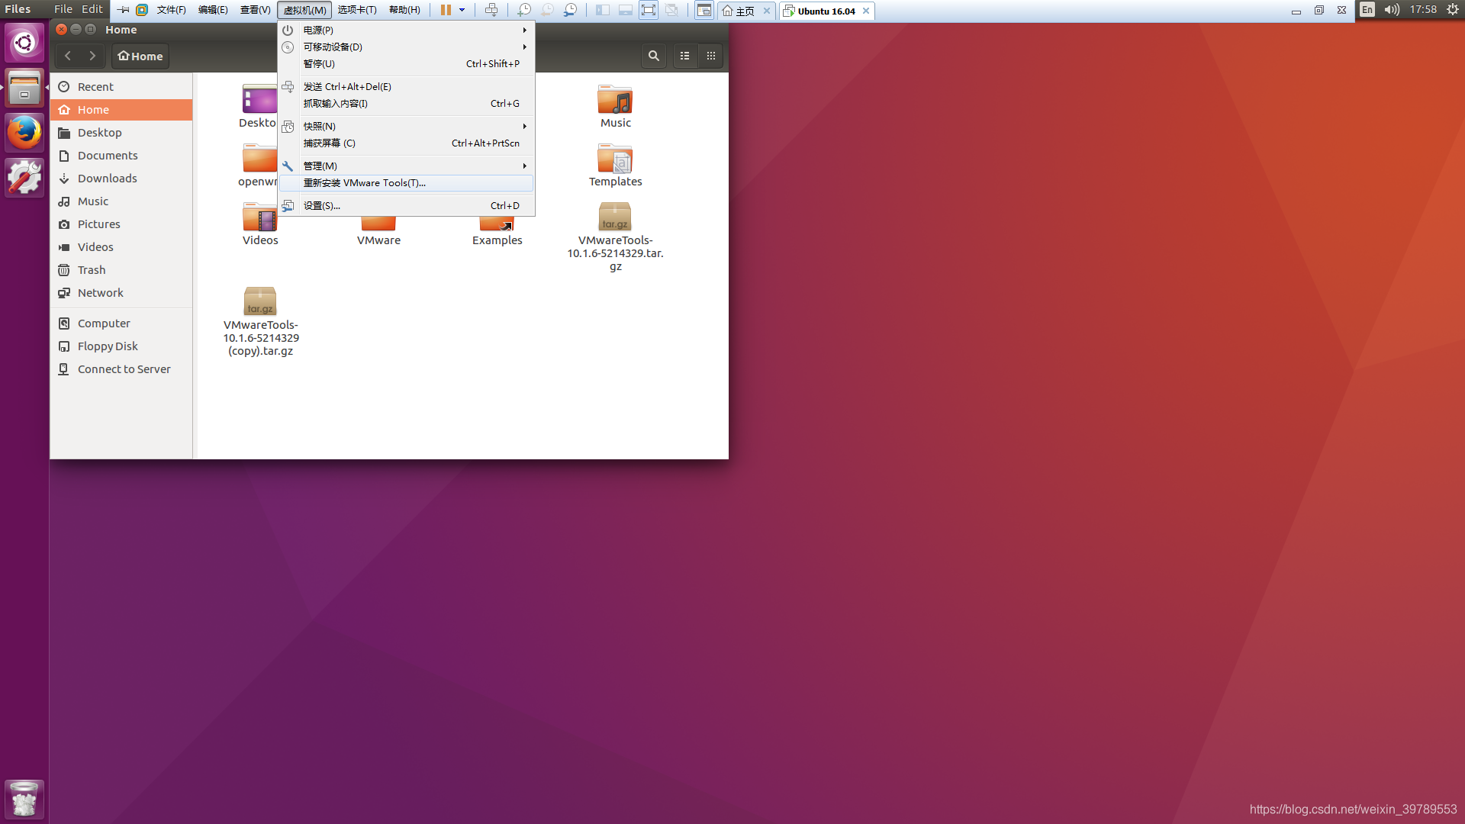This screenshot has height=824, width=1465.
Task: Choose 抓取输入内容(I) menu entry
Action: (406, 104)
